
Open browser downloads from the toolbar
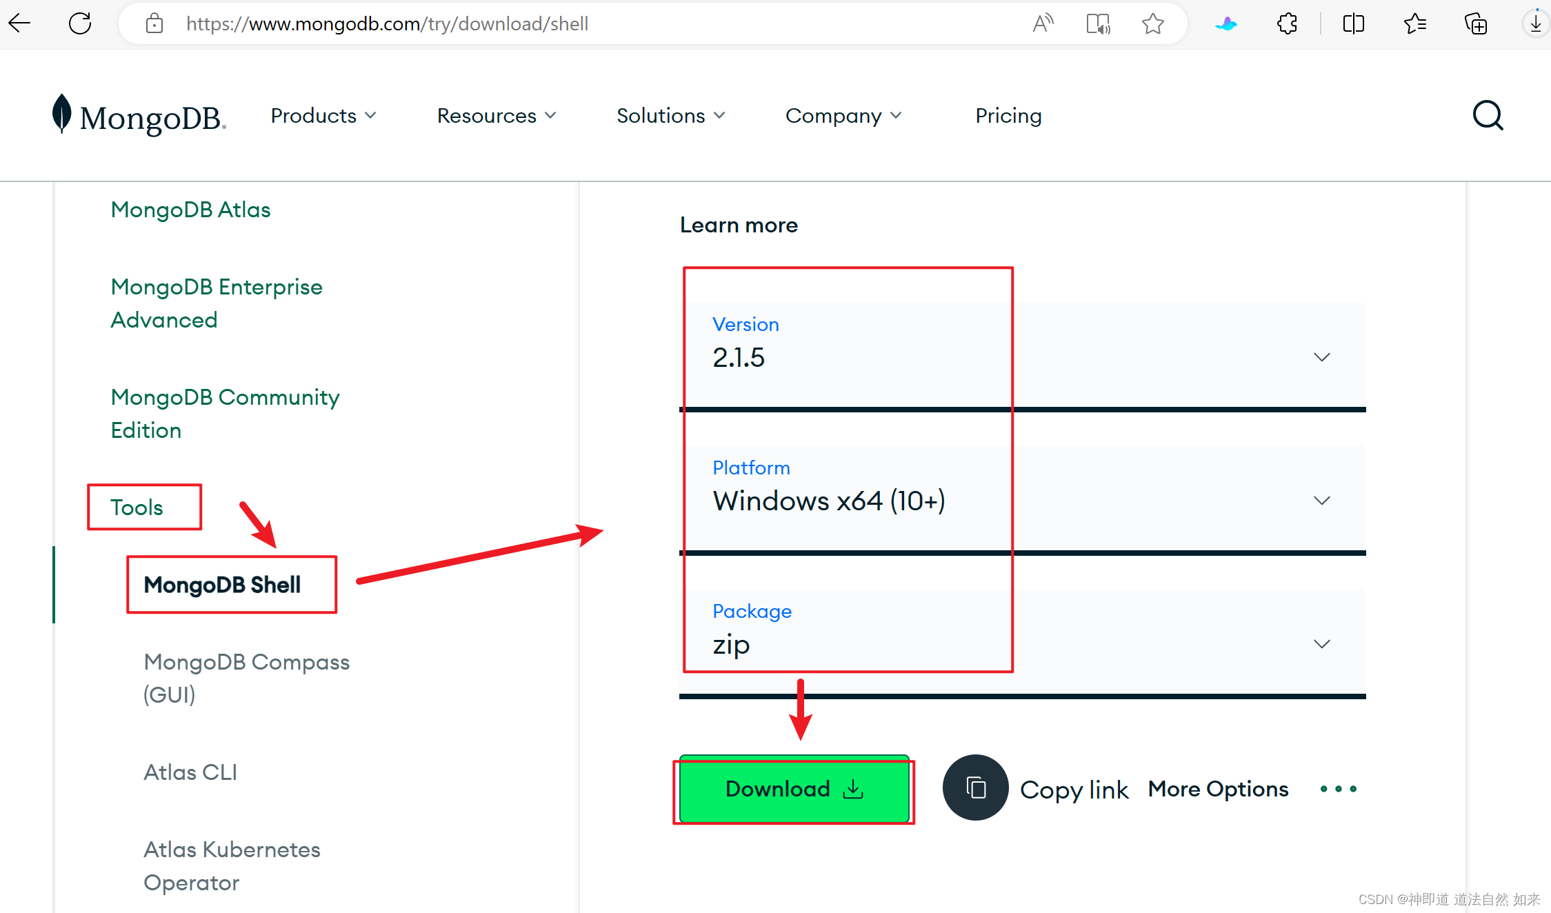(x=1534, y=23)
